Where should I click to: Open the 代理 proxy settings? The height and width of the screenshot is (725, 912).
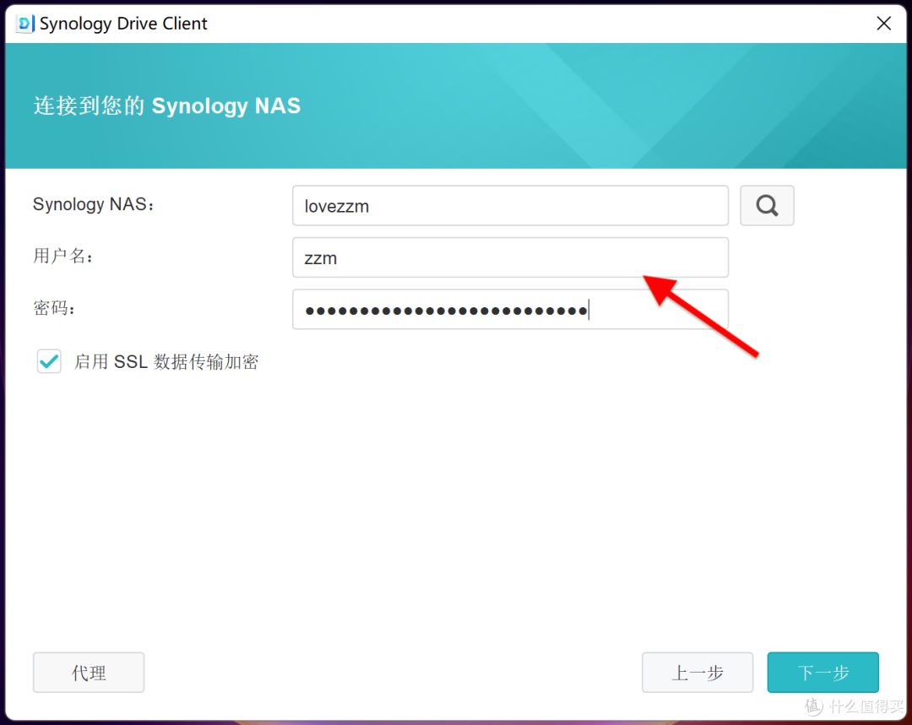(89, 673)
